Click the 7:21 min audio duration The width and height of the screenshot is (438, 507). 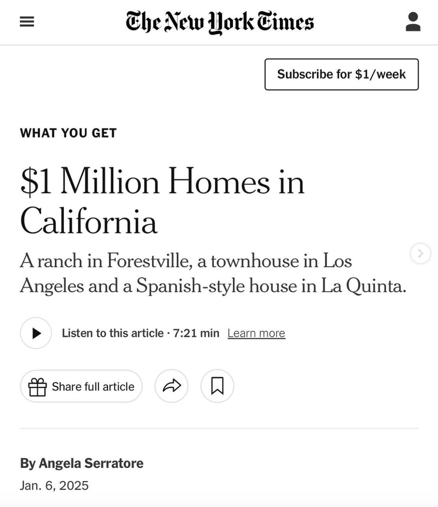pyautogui.click(x=196, y=333)
